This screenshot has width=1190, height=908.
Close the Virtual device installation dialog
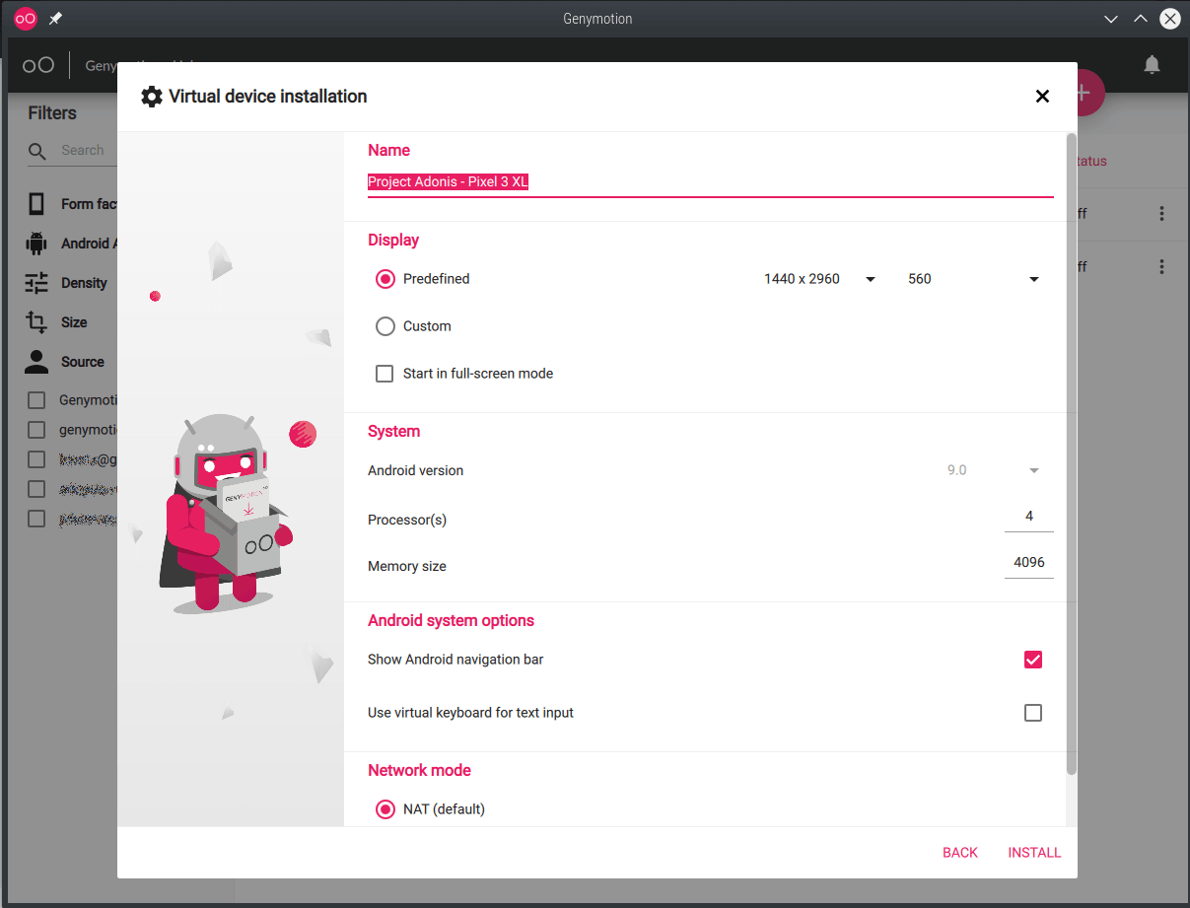click(1042, 97)
